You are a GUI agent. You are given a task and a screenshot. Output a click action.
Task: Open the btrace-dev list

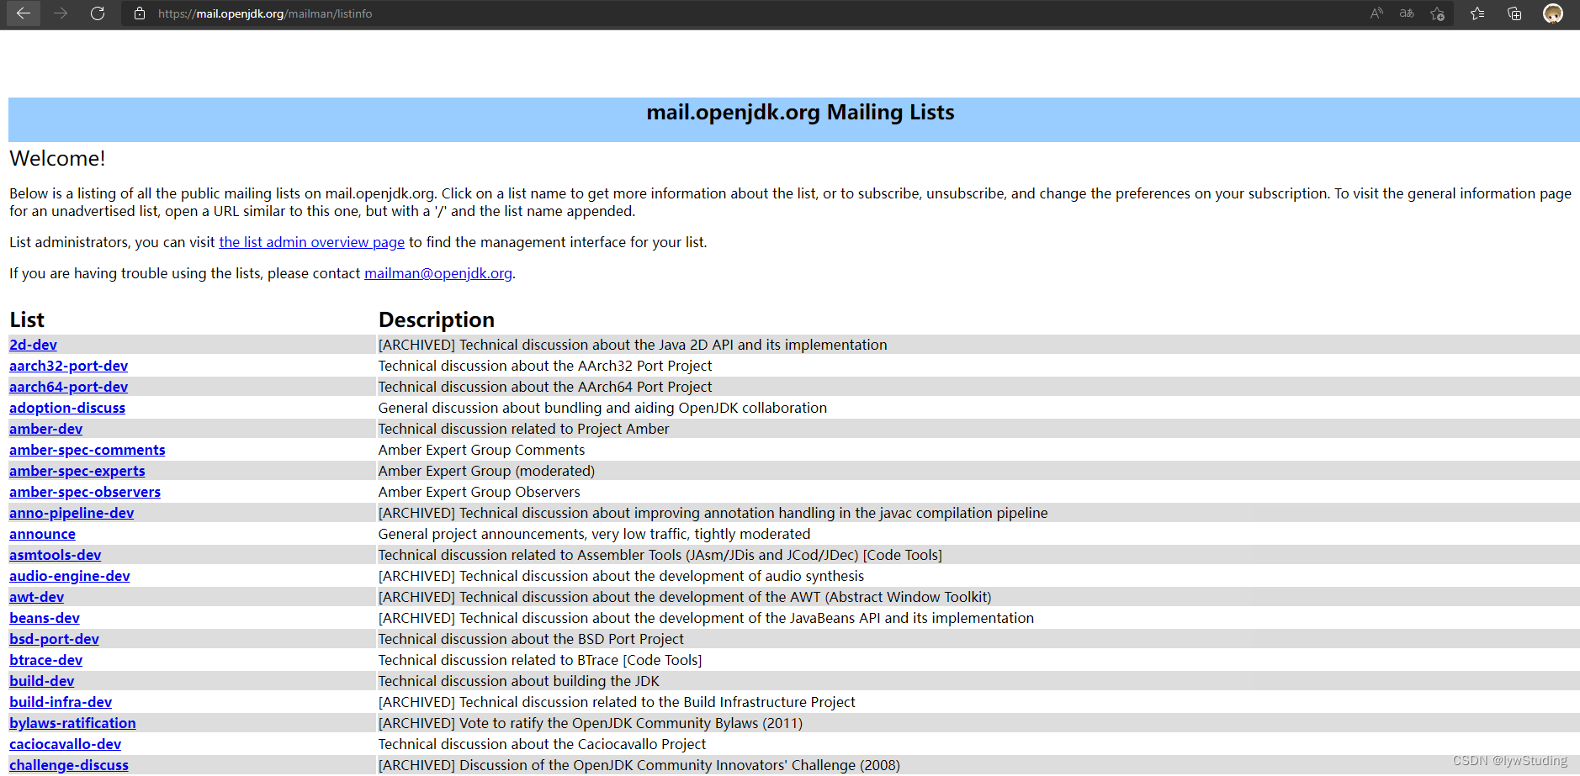[x=45, y=660]
